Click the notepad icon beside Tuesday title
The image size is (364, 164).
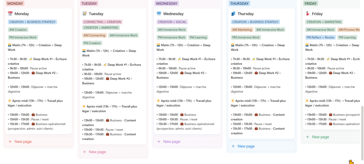[85, 14]
